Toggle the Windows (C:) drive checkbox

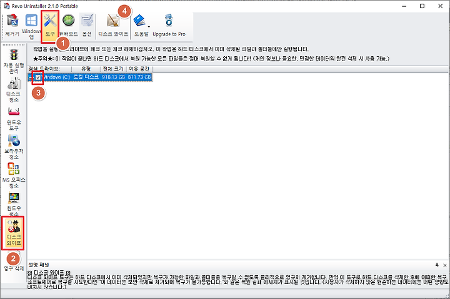(38, 77)
